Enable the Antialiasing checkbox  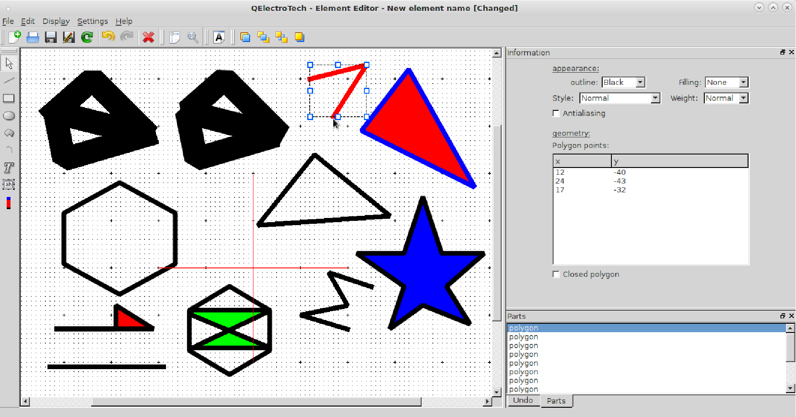[x=556, y=113]
